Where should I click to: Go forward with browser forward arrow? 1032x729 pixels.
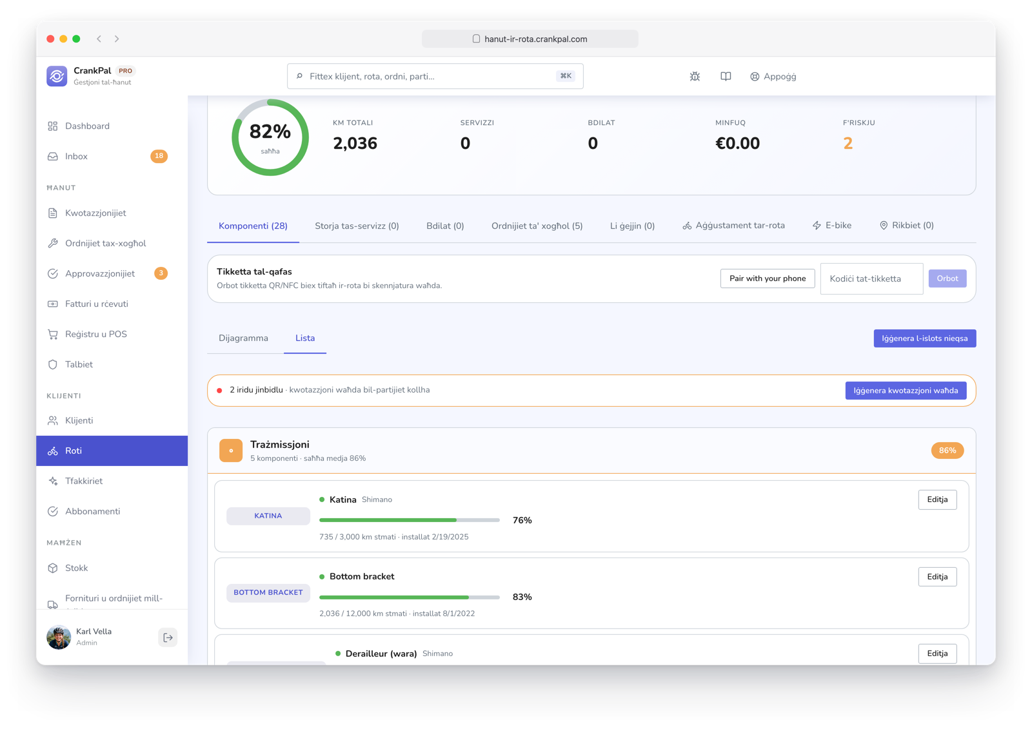pyautogui.click(x=117, y=39)
